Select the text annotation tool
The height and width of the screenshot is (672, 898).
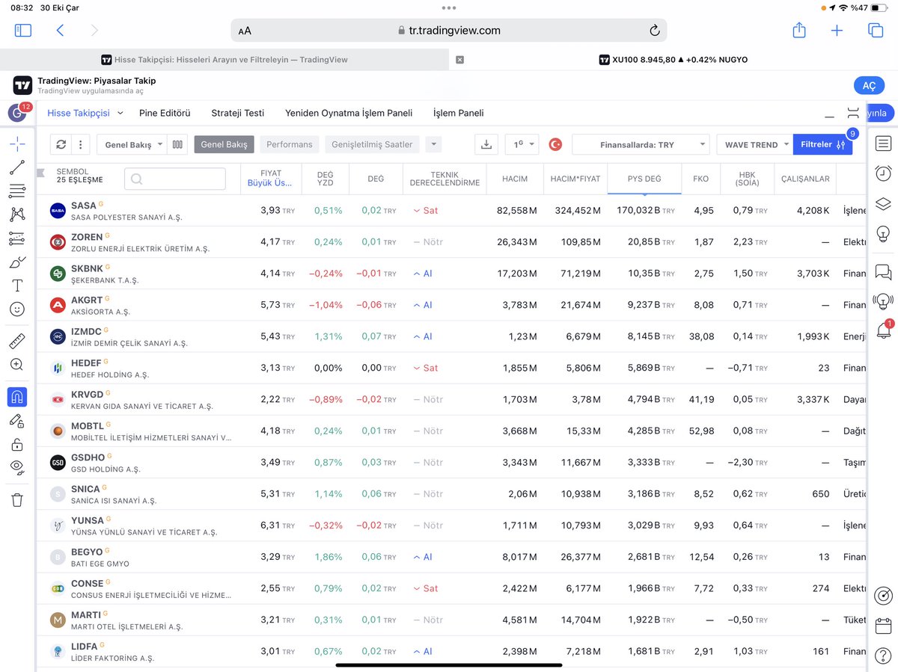[17, 286]
